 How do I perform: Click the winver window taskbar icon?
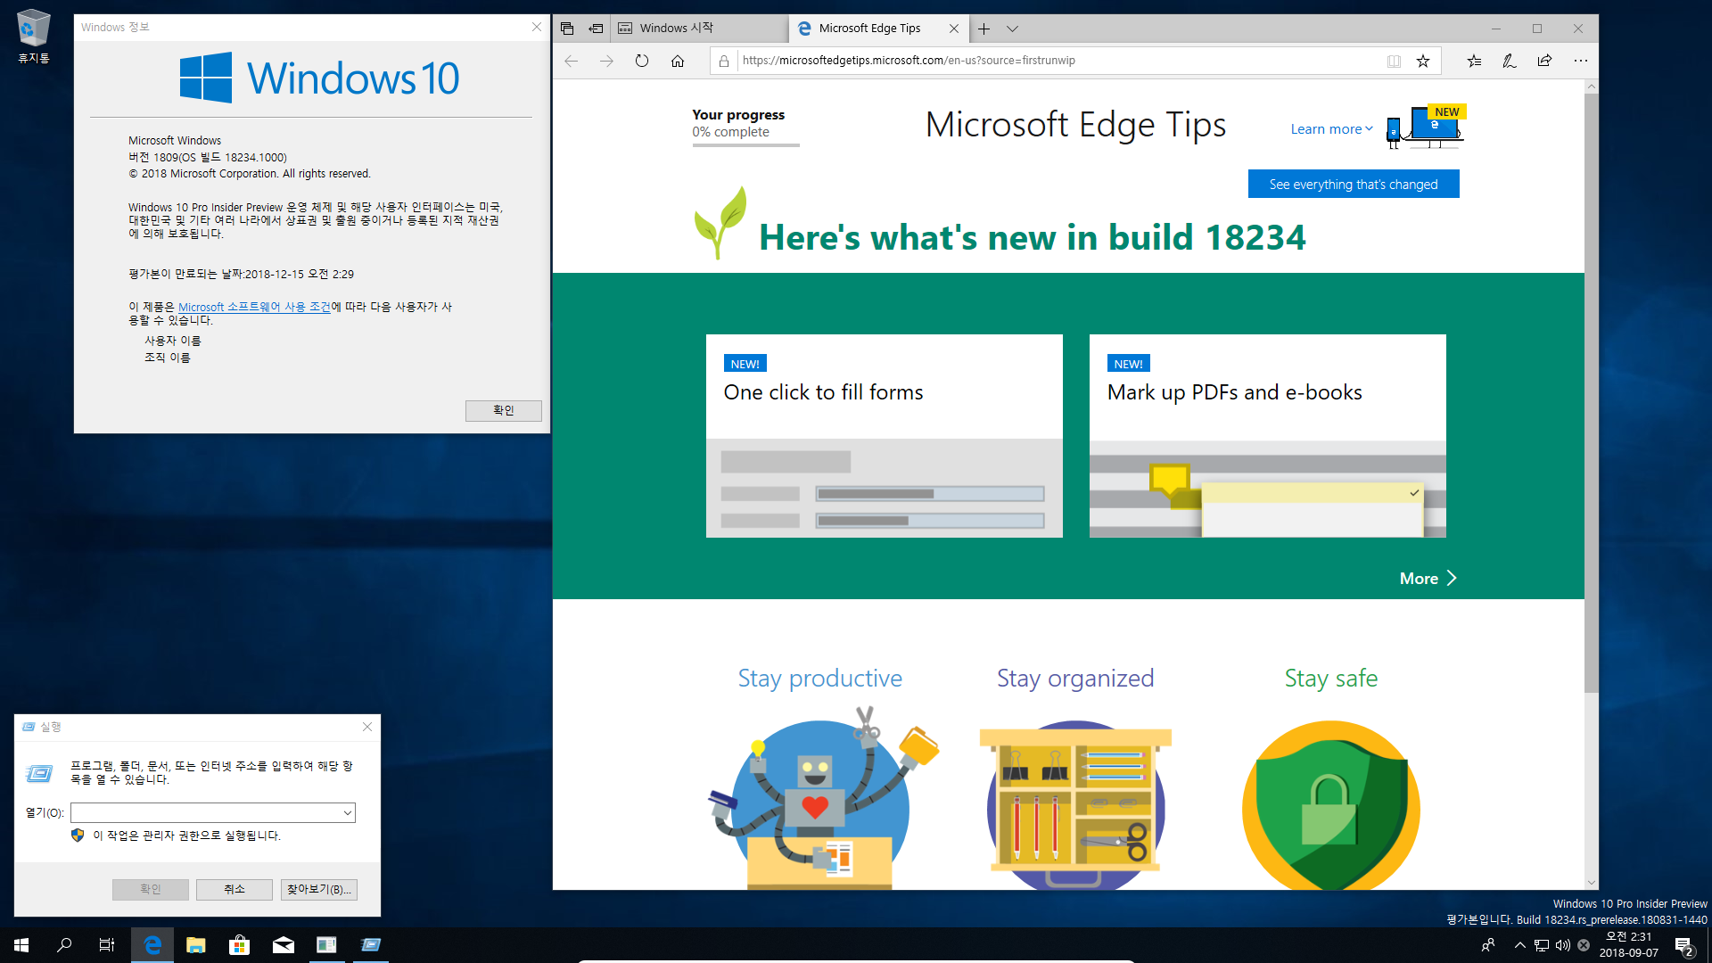tap(326, 945)
